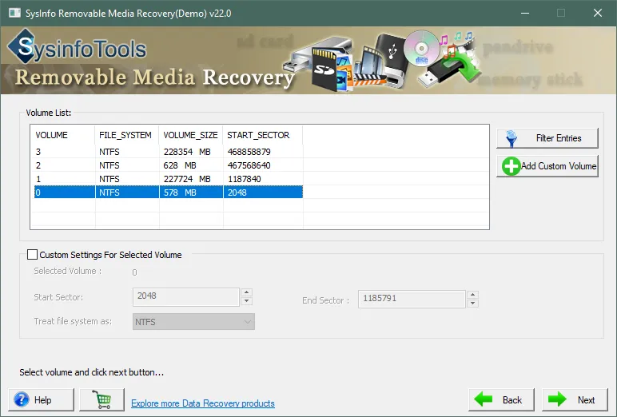Decrease End Sector with down arrow
This screenshot has height=417, width=617.
(472, 304)
